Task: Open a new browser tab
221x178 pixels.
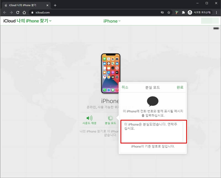Action: click(55, 5)
